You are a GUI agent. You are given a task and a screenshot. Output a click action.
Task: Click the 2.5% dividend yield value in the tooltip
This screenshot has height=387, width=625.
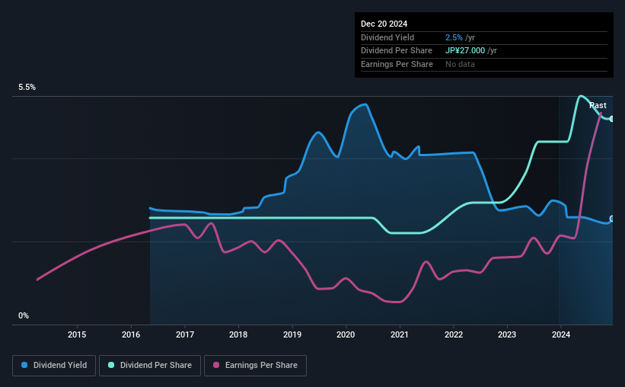click(454, 37)
